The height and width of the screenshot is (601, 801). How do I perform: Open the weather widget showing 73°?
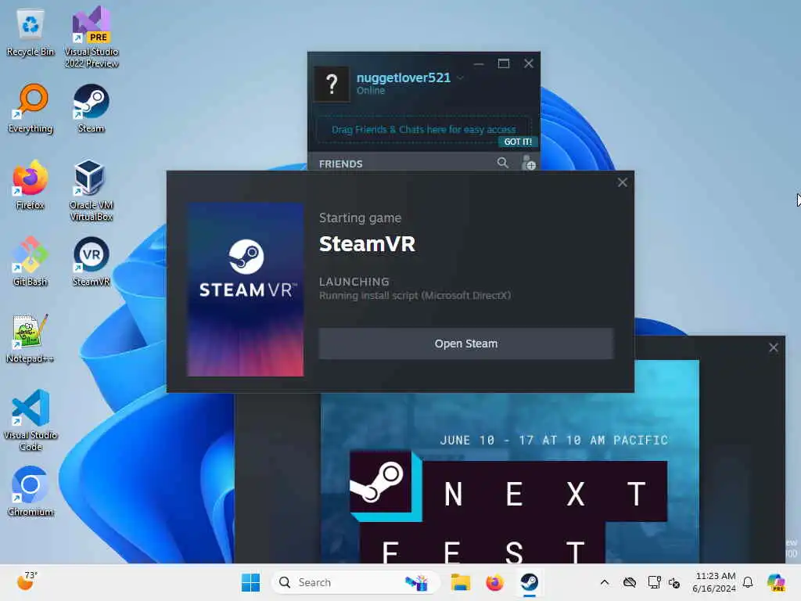pos(27,581)
